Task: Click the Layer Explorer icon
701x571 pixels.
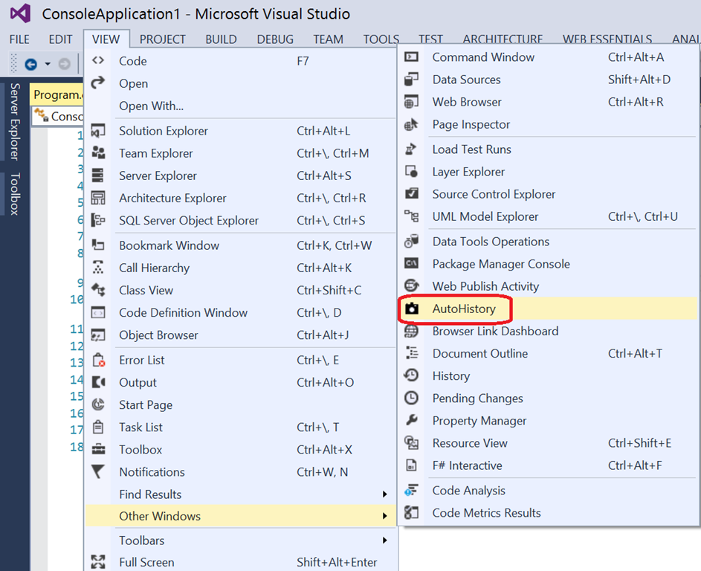Action: click(411, 171)
